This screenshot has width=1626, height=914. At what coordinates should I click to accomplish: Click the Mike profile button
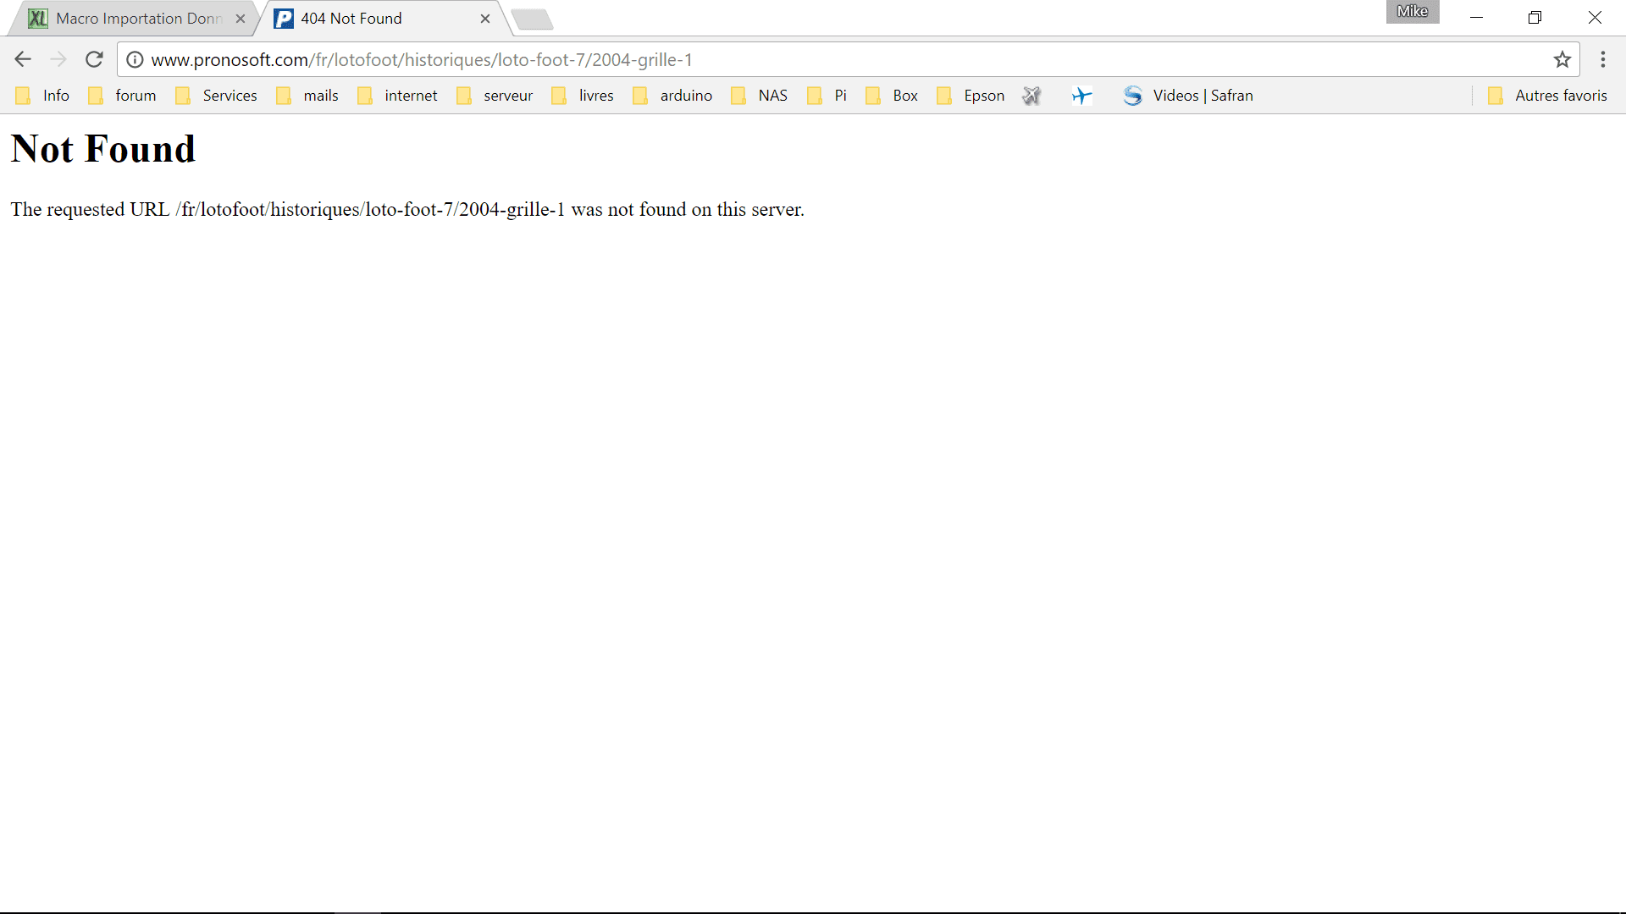[x=1412, y=11]
